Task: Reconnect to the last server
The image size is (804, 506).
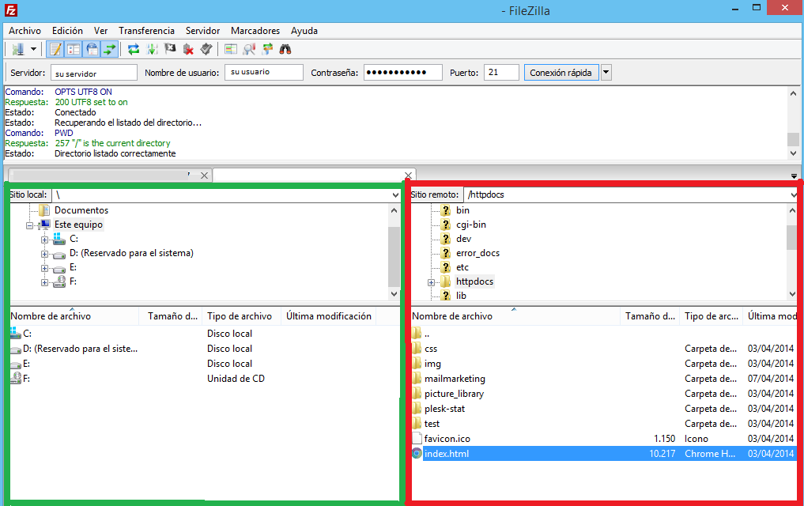Action: [206, 49]
